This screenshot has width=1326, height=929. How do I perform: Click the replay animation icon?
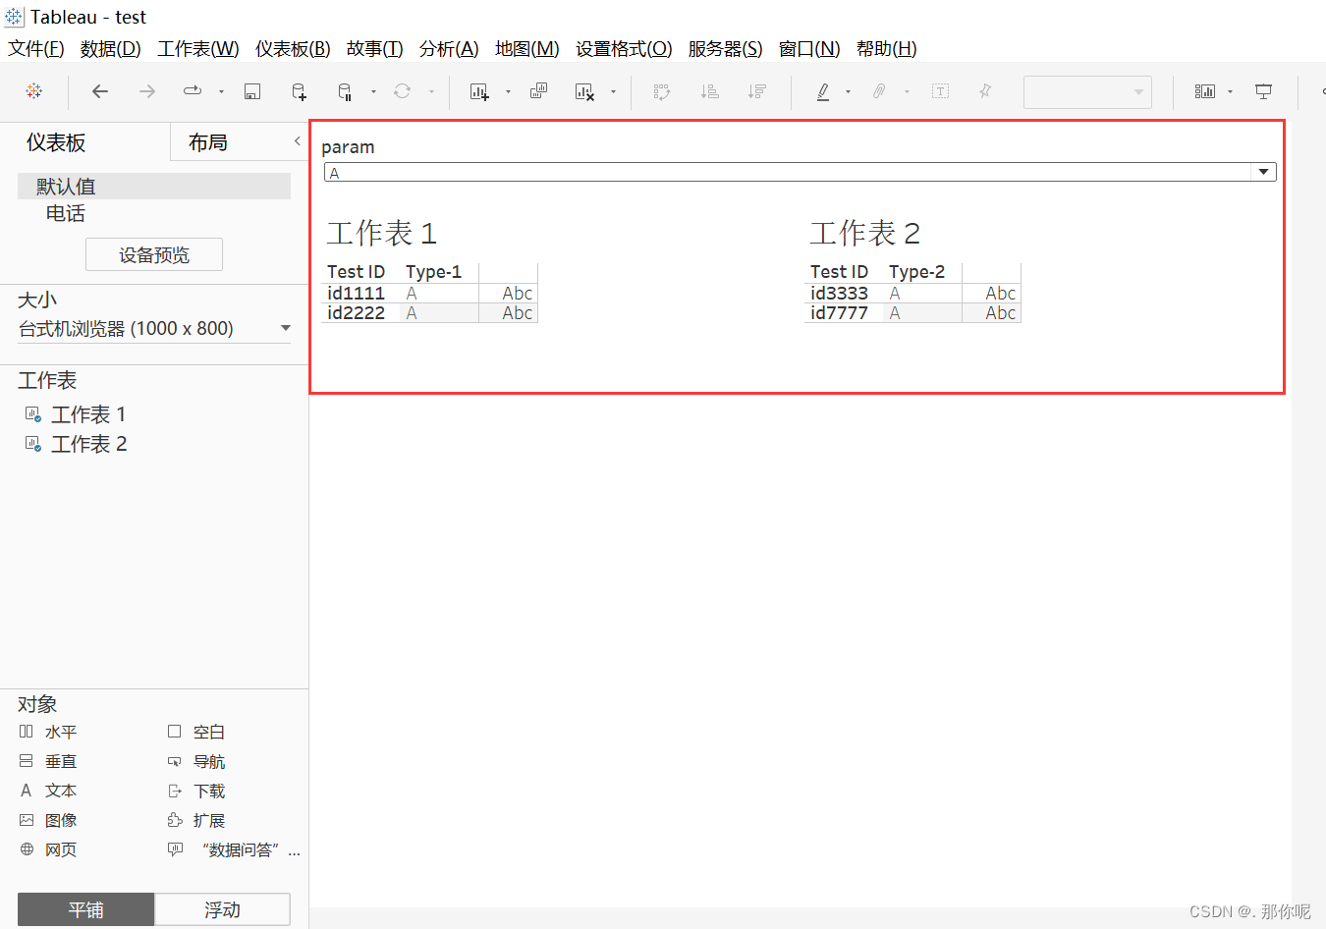[x=193, y=91]
